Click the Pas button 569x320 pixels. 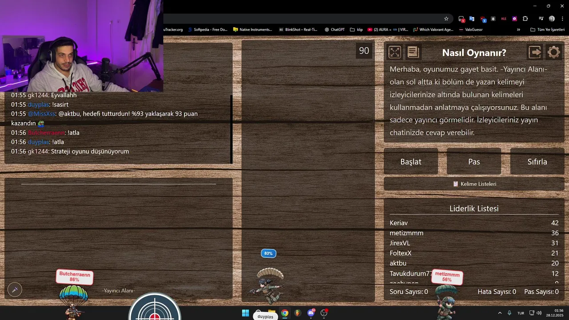(x=474, y=162)
